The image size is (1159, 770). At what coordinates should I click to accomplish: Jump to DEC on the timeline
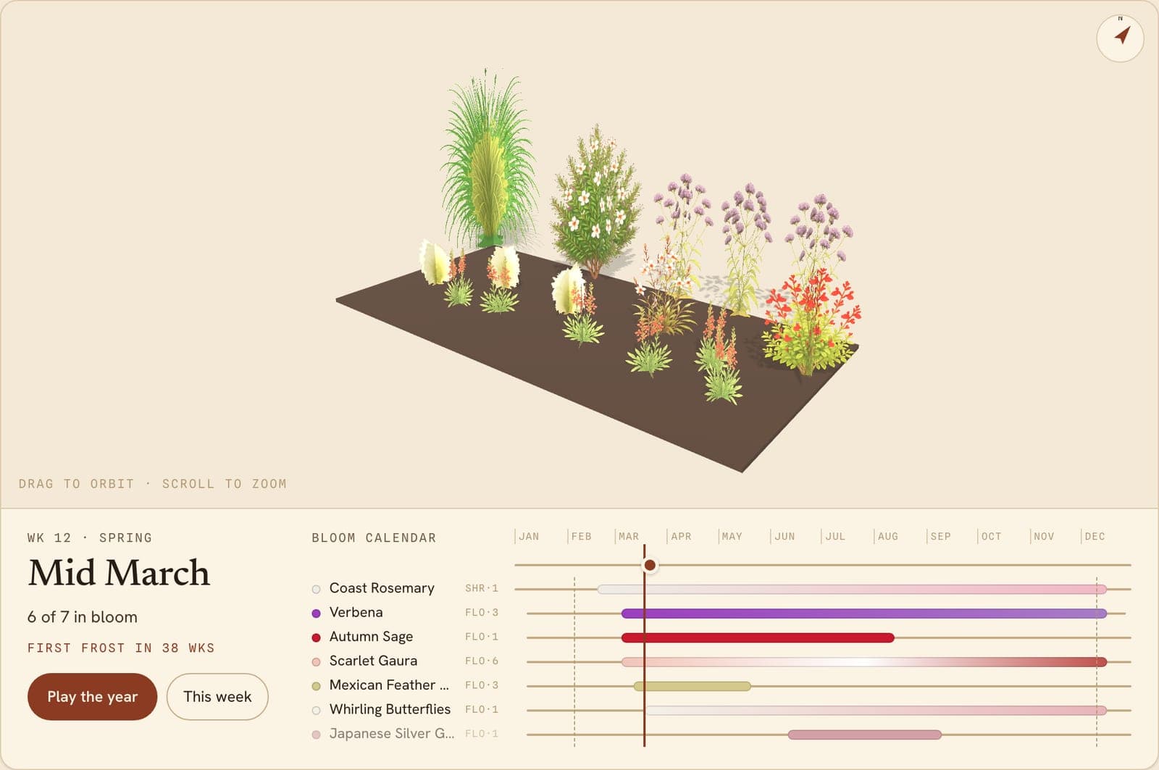[1095, 536]
